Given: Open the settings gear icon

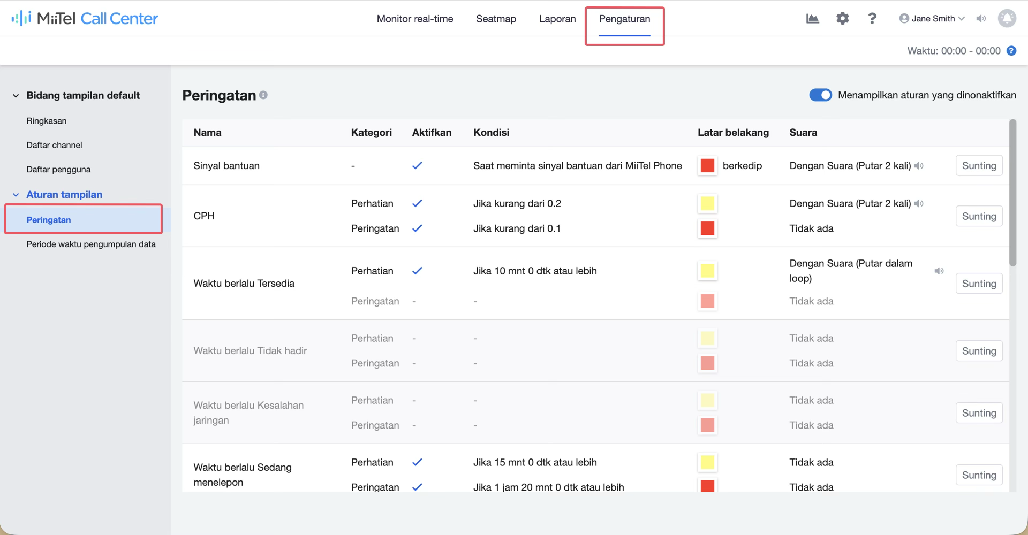Looking at the screenshot, I should tap(842, 19).
